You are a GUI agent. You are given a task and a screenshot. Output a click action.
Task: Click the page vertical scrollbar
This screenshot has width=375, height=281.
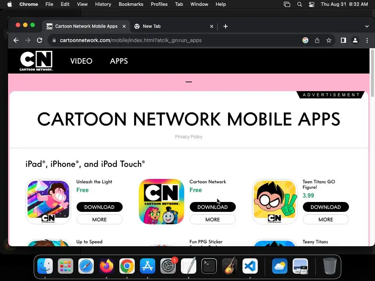pyautogui.click(x=372, y=73)
